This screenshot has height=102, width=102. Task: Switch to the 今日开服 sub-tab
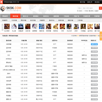14,20
